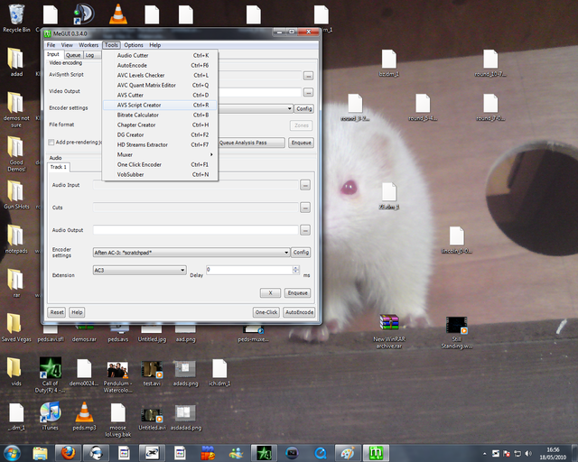The height and width of the screenshot is (462, 578).
Task: Click the Delay value field
Action: [x=249, y=270]
